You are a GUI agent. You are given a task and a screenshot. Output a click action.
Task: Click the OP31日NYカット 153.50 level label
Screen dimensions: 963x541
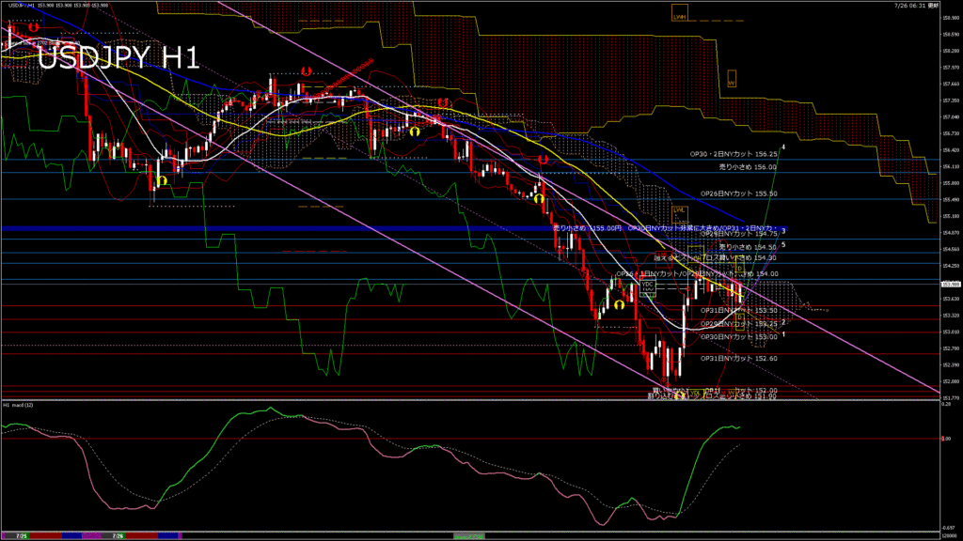(738, 310)
